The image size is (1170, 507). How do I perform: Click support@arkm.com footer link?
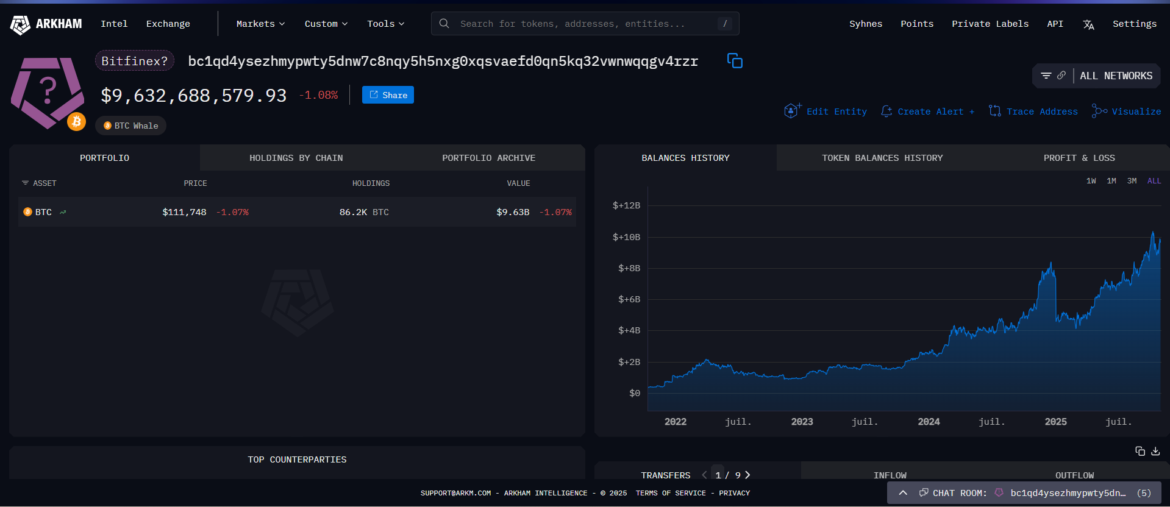pyautogui.click(x=455, y=493)
